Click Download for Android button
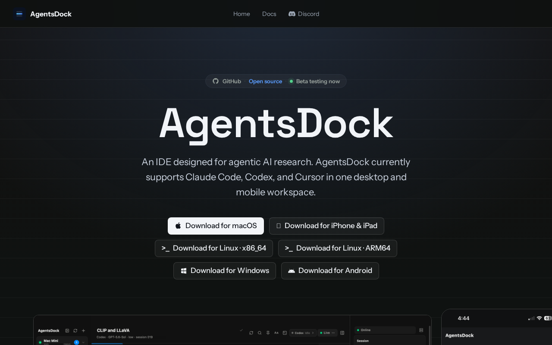552x345 pixels. [x=330, y=271]
